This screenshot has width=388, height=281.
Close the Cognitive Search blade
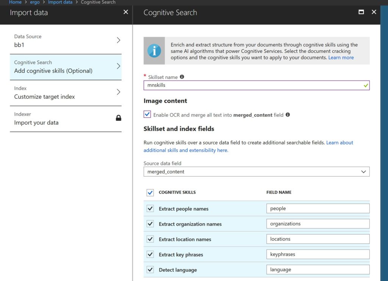click(374, 12)
